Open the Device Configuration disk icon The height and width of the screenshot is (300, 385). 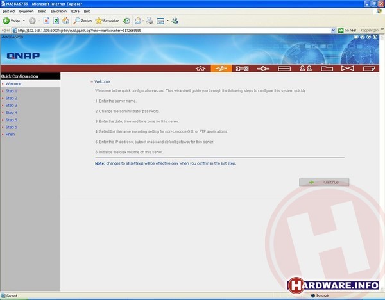click(284, 69)
